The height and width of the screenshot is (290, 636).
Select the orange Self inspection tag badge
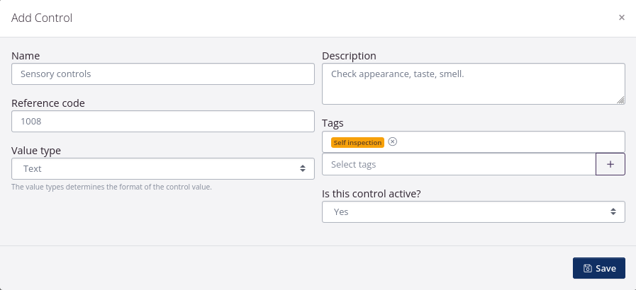point(357,142)
